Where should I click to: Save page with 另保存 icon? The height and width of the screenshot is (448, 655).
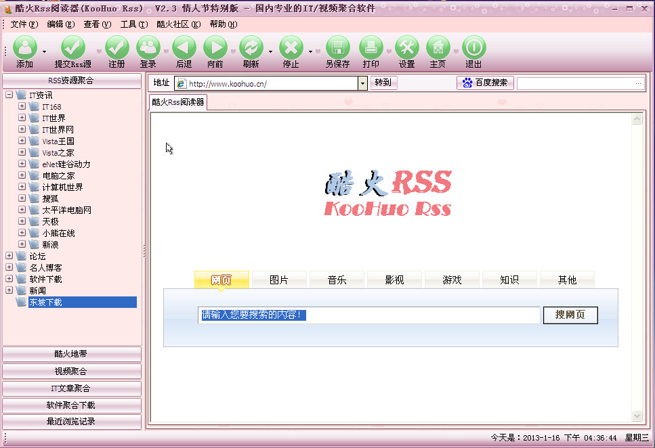tap(337, 47)
